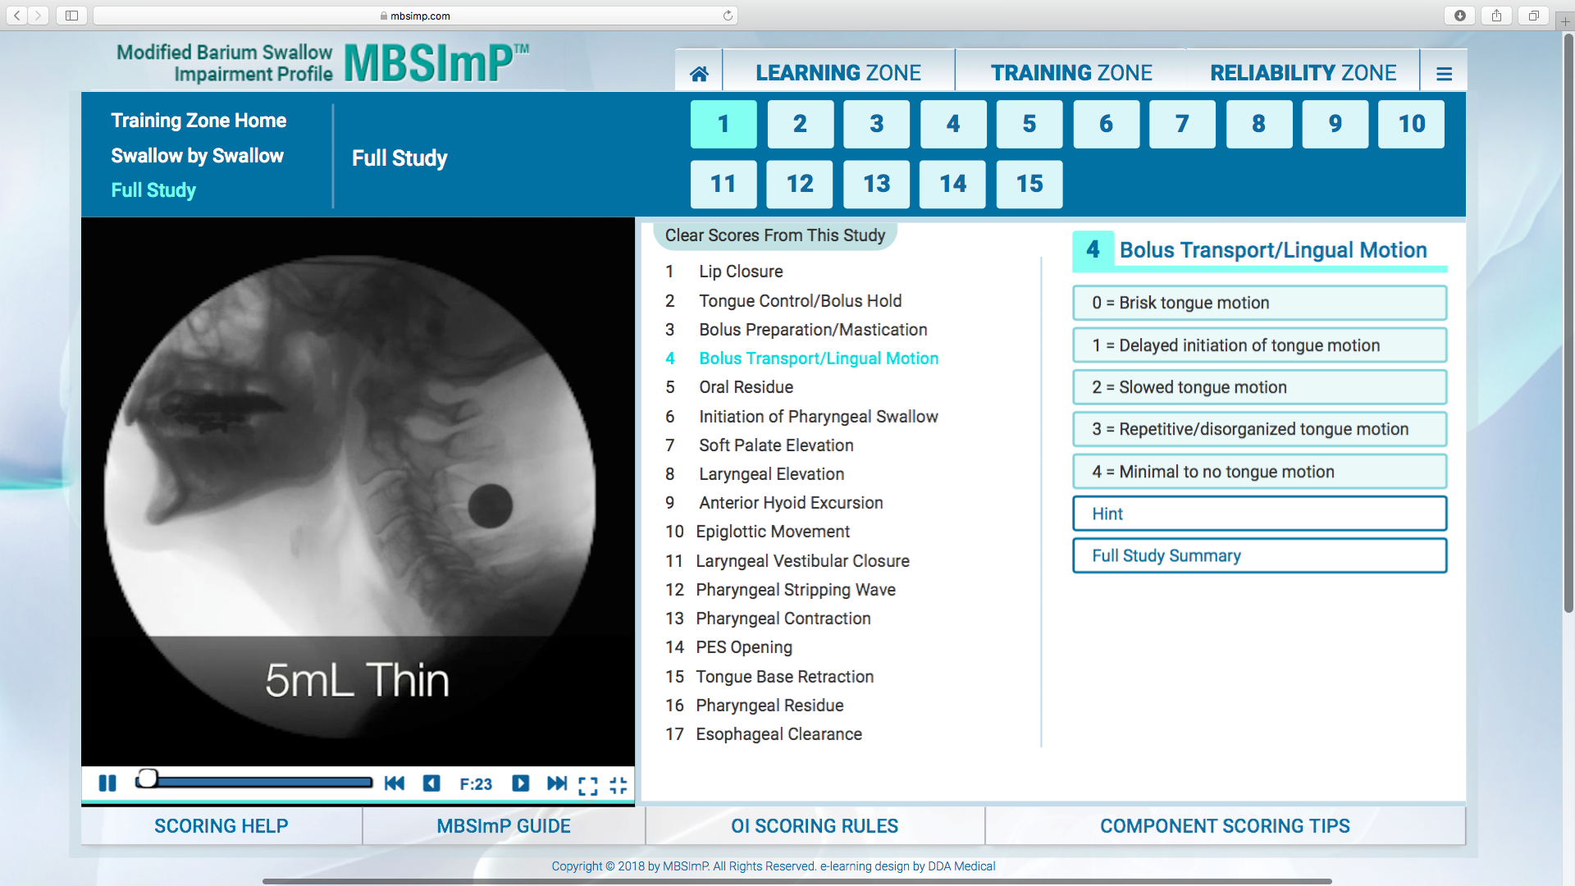Select study number 3

876,124
